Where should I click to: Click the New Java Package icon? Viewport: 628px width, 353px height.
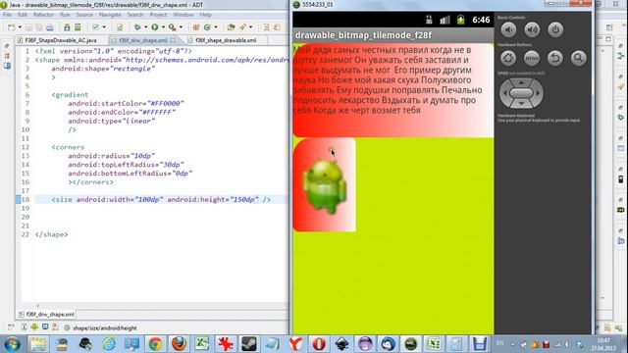pos(196,27)
